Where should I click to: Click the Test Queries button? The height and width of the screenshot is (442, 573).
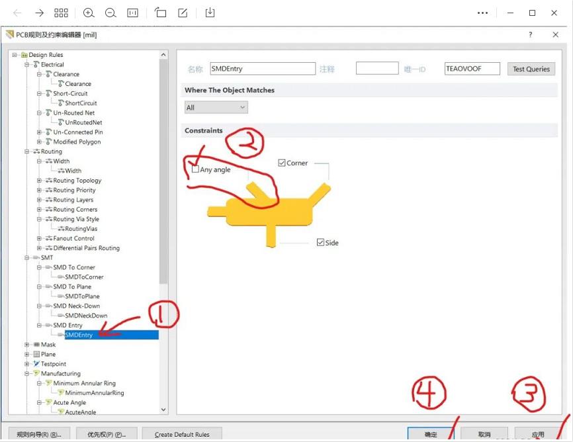coord(531,69)
